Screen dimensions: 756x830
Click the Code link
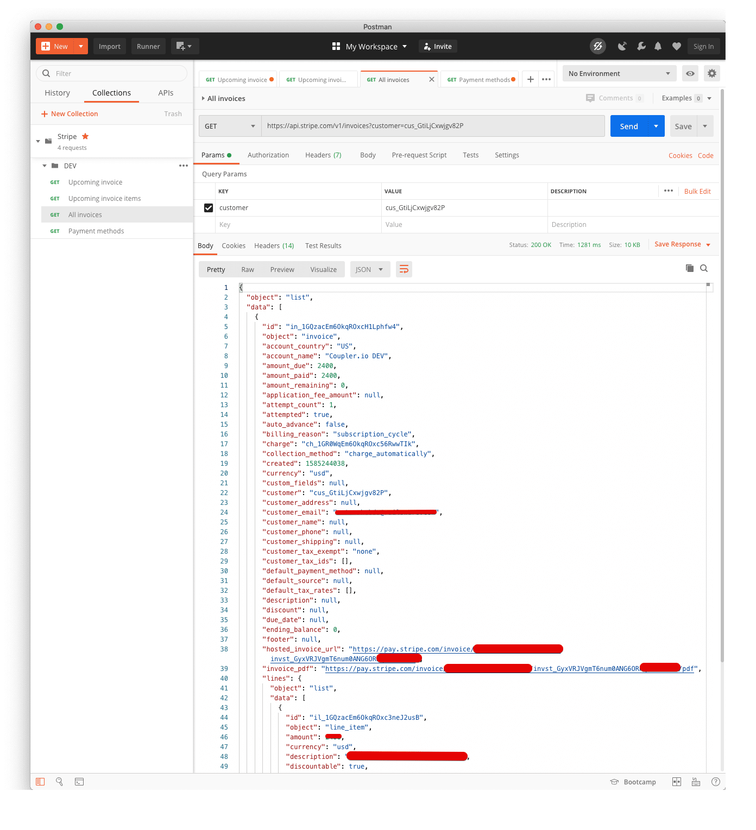click(x=705, y=156)
